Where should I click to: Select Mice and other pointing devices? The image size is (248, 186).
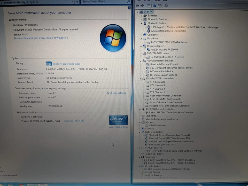point(161,119)
